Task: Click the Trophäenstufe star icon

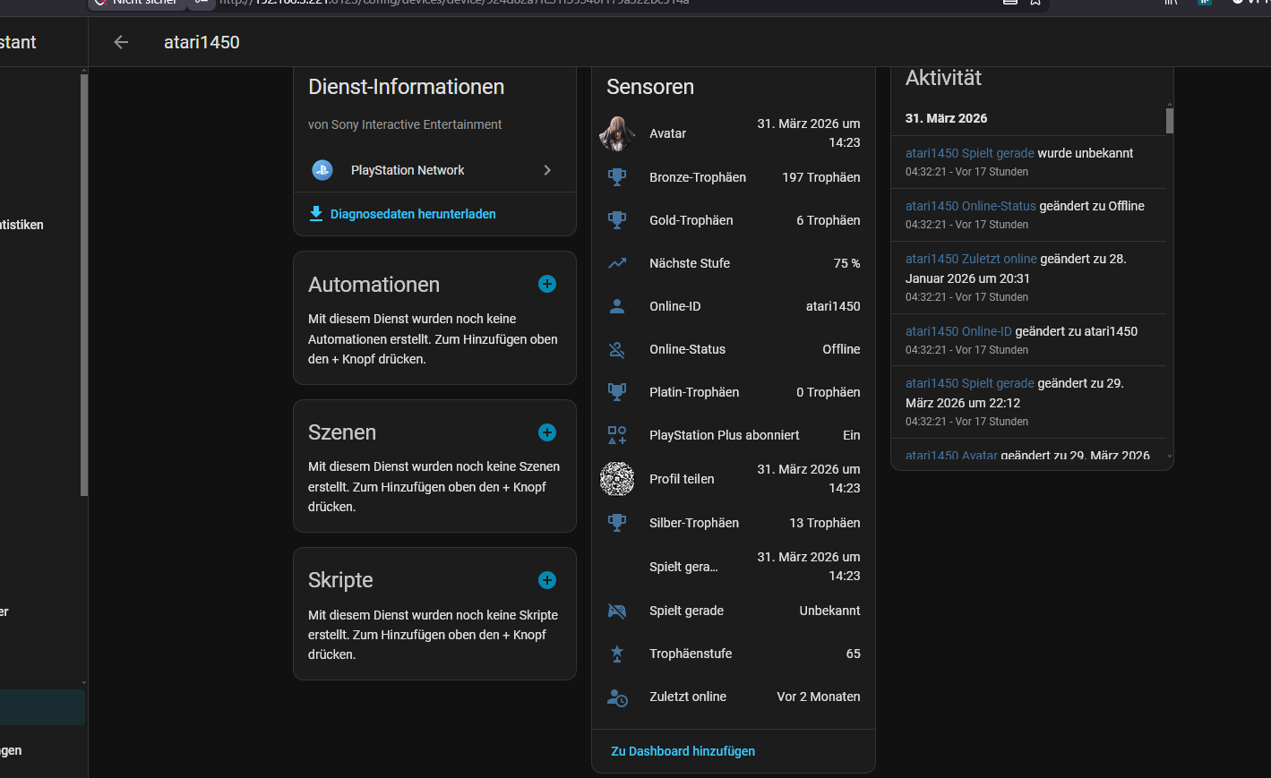Action: 617,654
